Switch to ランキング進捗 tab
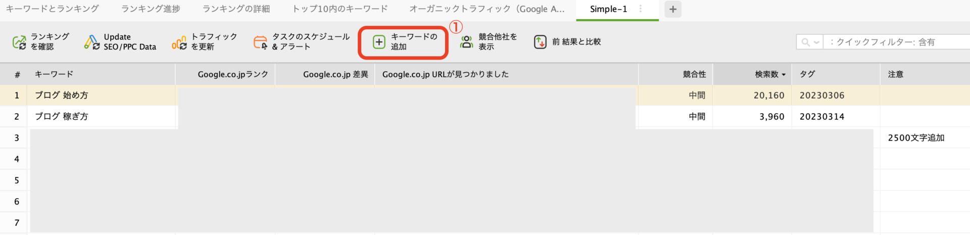 tap(151, 9)
